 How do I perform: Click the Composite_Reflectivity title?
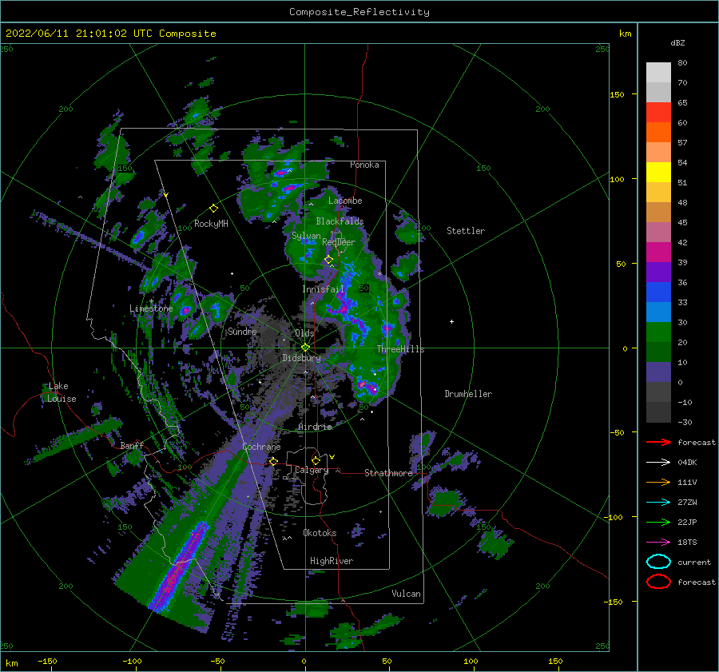click(359, 12)
